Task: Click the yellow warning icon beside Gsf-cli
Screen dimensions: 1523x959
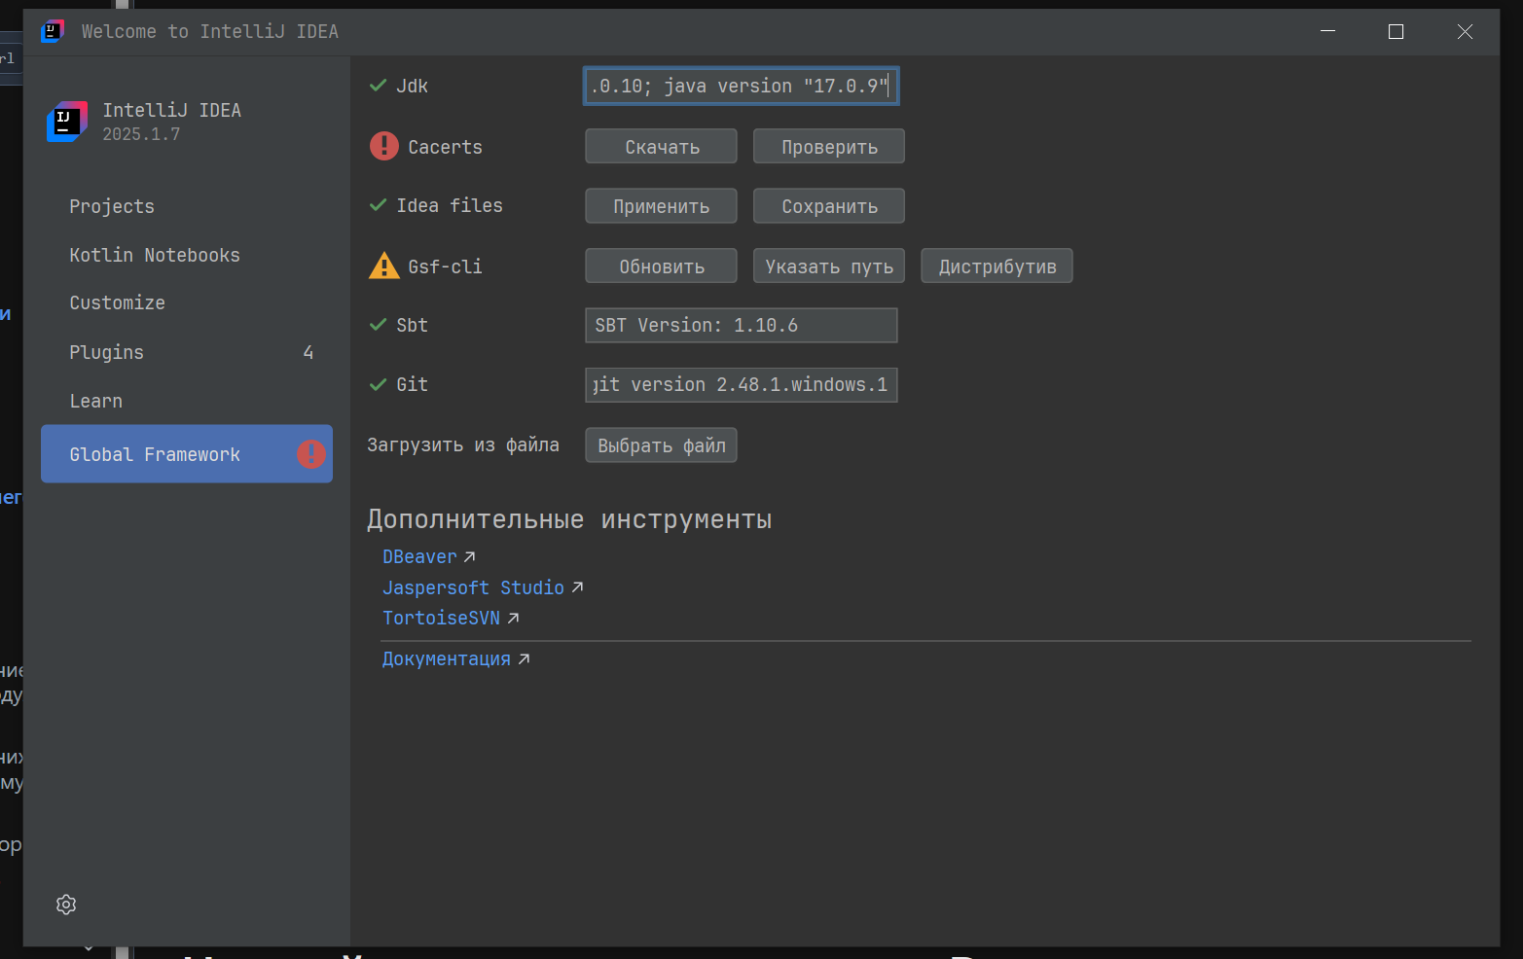Action: click(x=384, y=266)
